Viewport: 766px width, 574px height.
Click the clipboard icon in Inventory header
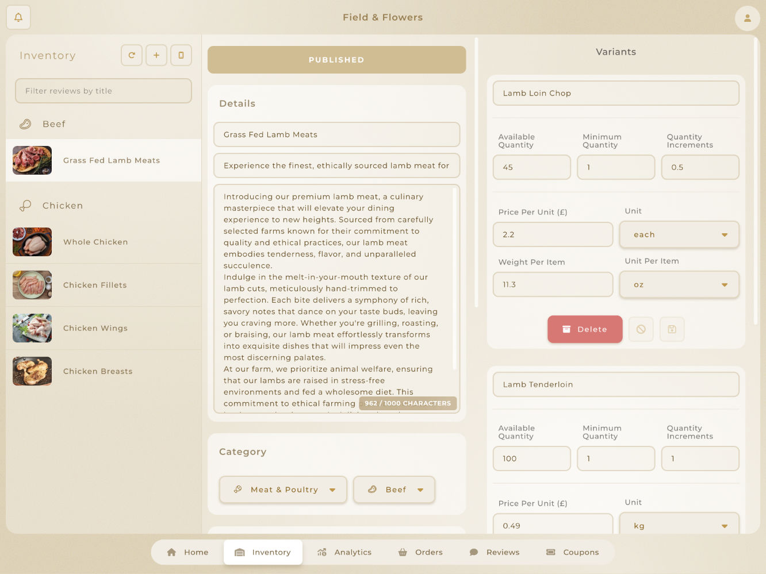[181, 55]
